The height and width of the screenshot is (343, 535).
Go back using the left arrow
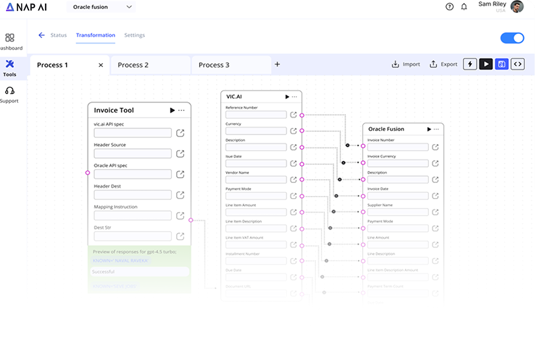(x=42, y=35)
